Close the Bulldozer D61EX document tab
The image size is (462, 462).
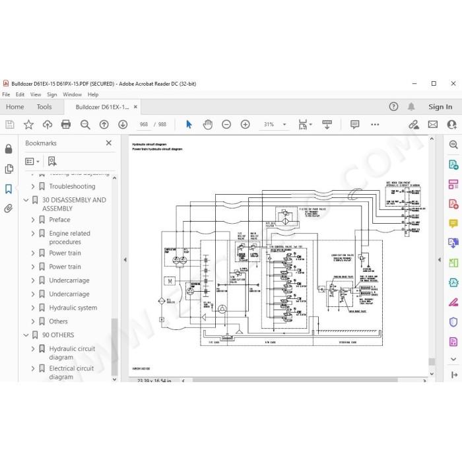[x=135, y=107]
